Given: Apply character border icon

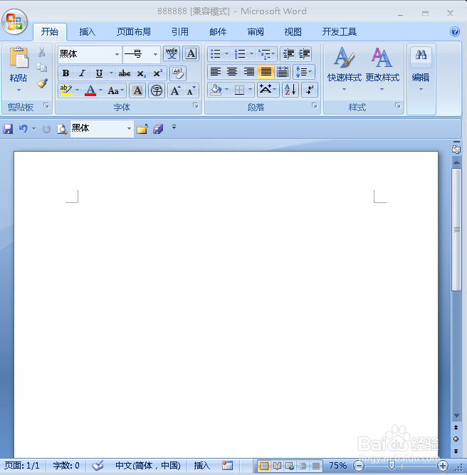Looking at the screenshot, I should [191, 54].
